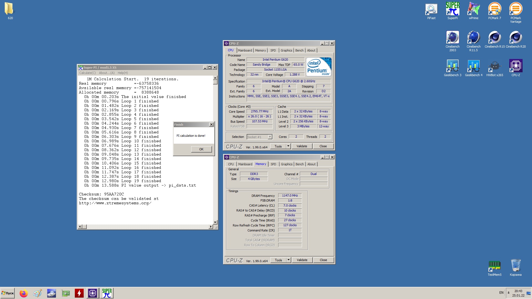Open the Пуск start menu
The height and width of the screenshot is (299, 532).
click(x=7, y=293)
